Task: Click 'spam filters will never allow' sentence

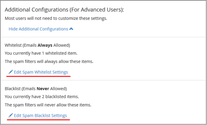Action: pos(48,105)
